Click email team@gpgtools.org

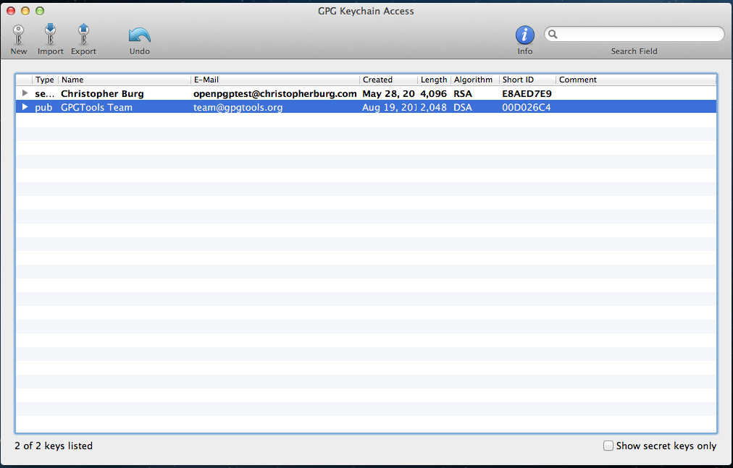[x=238, y=107]
